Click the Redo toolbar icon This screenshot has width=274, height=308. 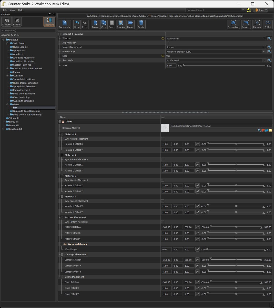coord(85,24)
